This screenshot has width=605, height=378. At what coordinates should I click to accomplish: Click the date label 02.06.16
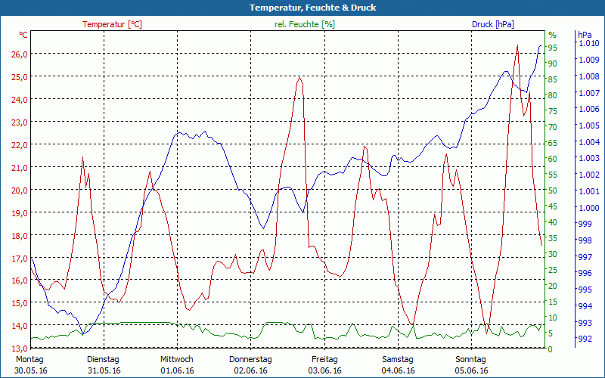tap(250, 370)
